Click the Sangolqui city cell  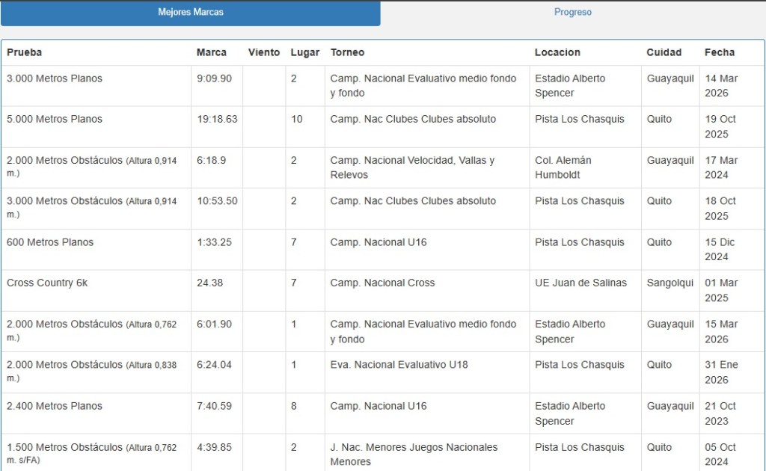670,283
